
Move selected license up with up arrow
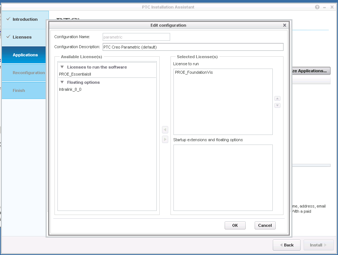click(277, 99)
